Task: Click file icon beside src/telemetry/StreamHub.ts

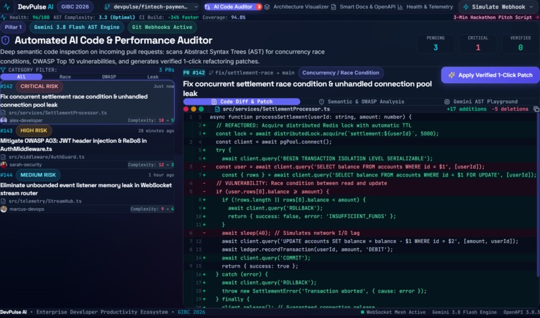Action: [3, 201]
